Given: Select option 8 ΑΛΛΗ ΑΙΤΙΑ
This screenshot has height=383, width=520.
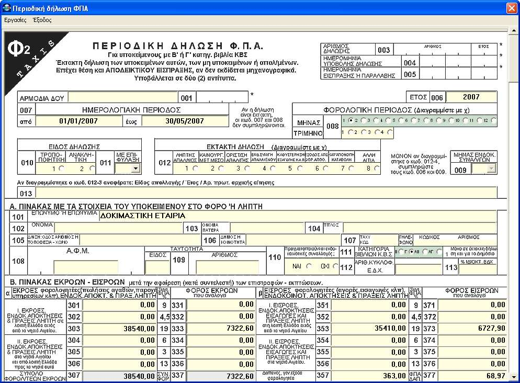Looking at the screenshot, I should (x=377, y=168).
